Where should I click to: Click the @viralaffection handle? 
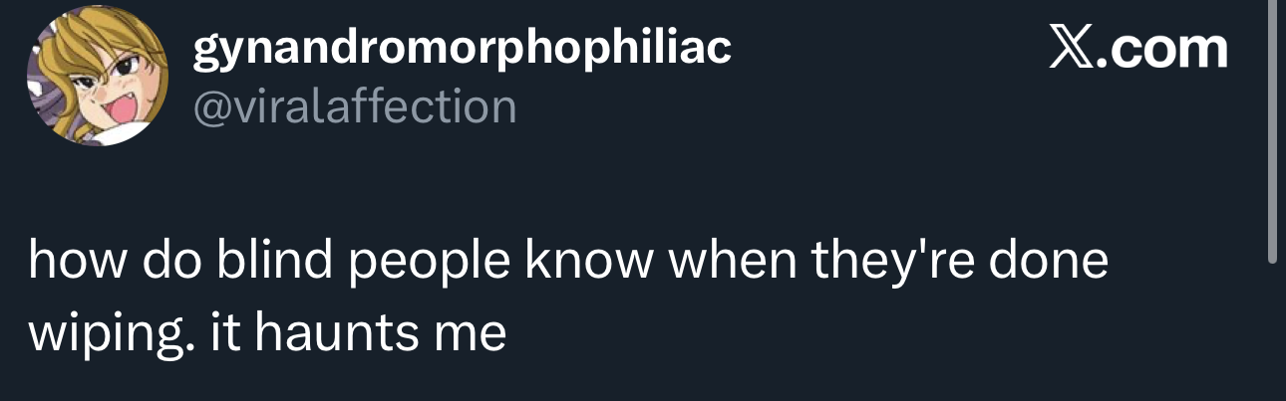354,105
